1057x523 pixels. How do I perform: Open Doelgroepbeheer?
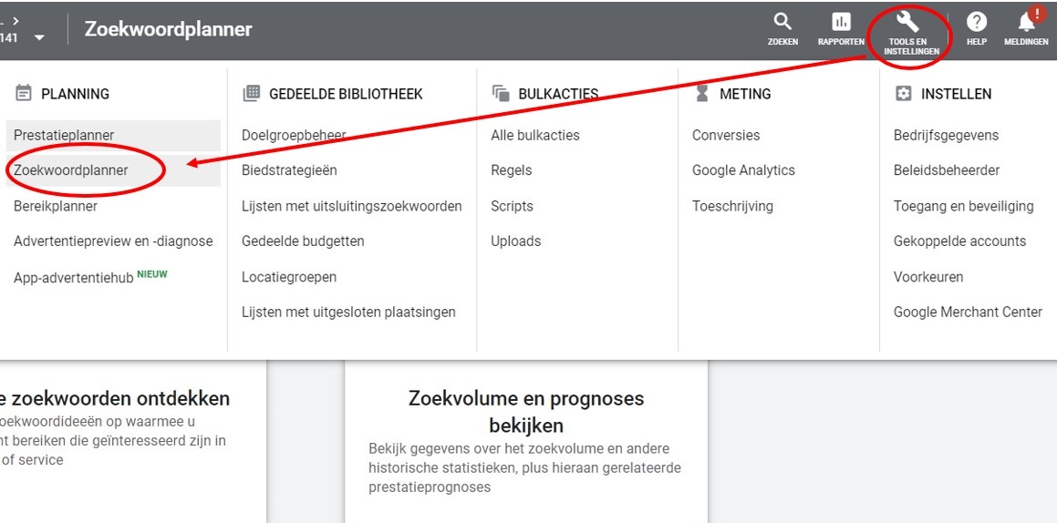coord(294,135)
